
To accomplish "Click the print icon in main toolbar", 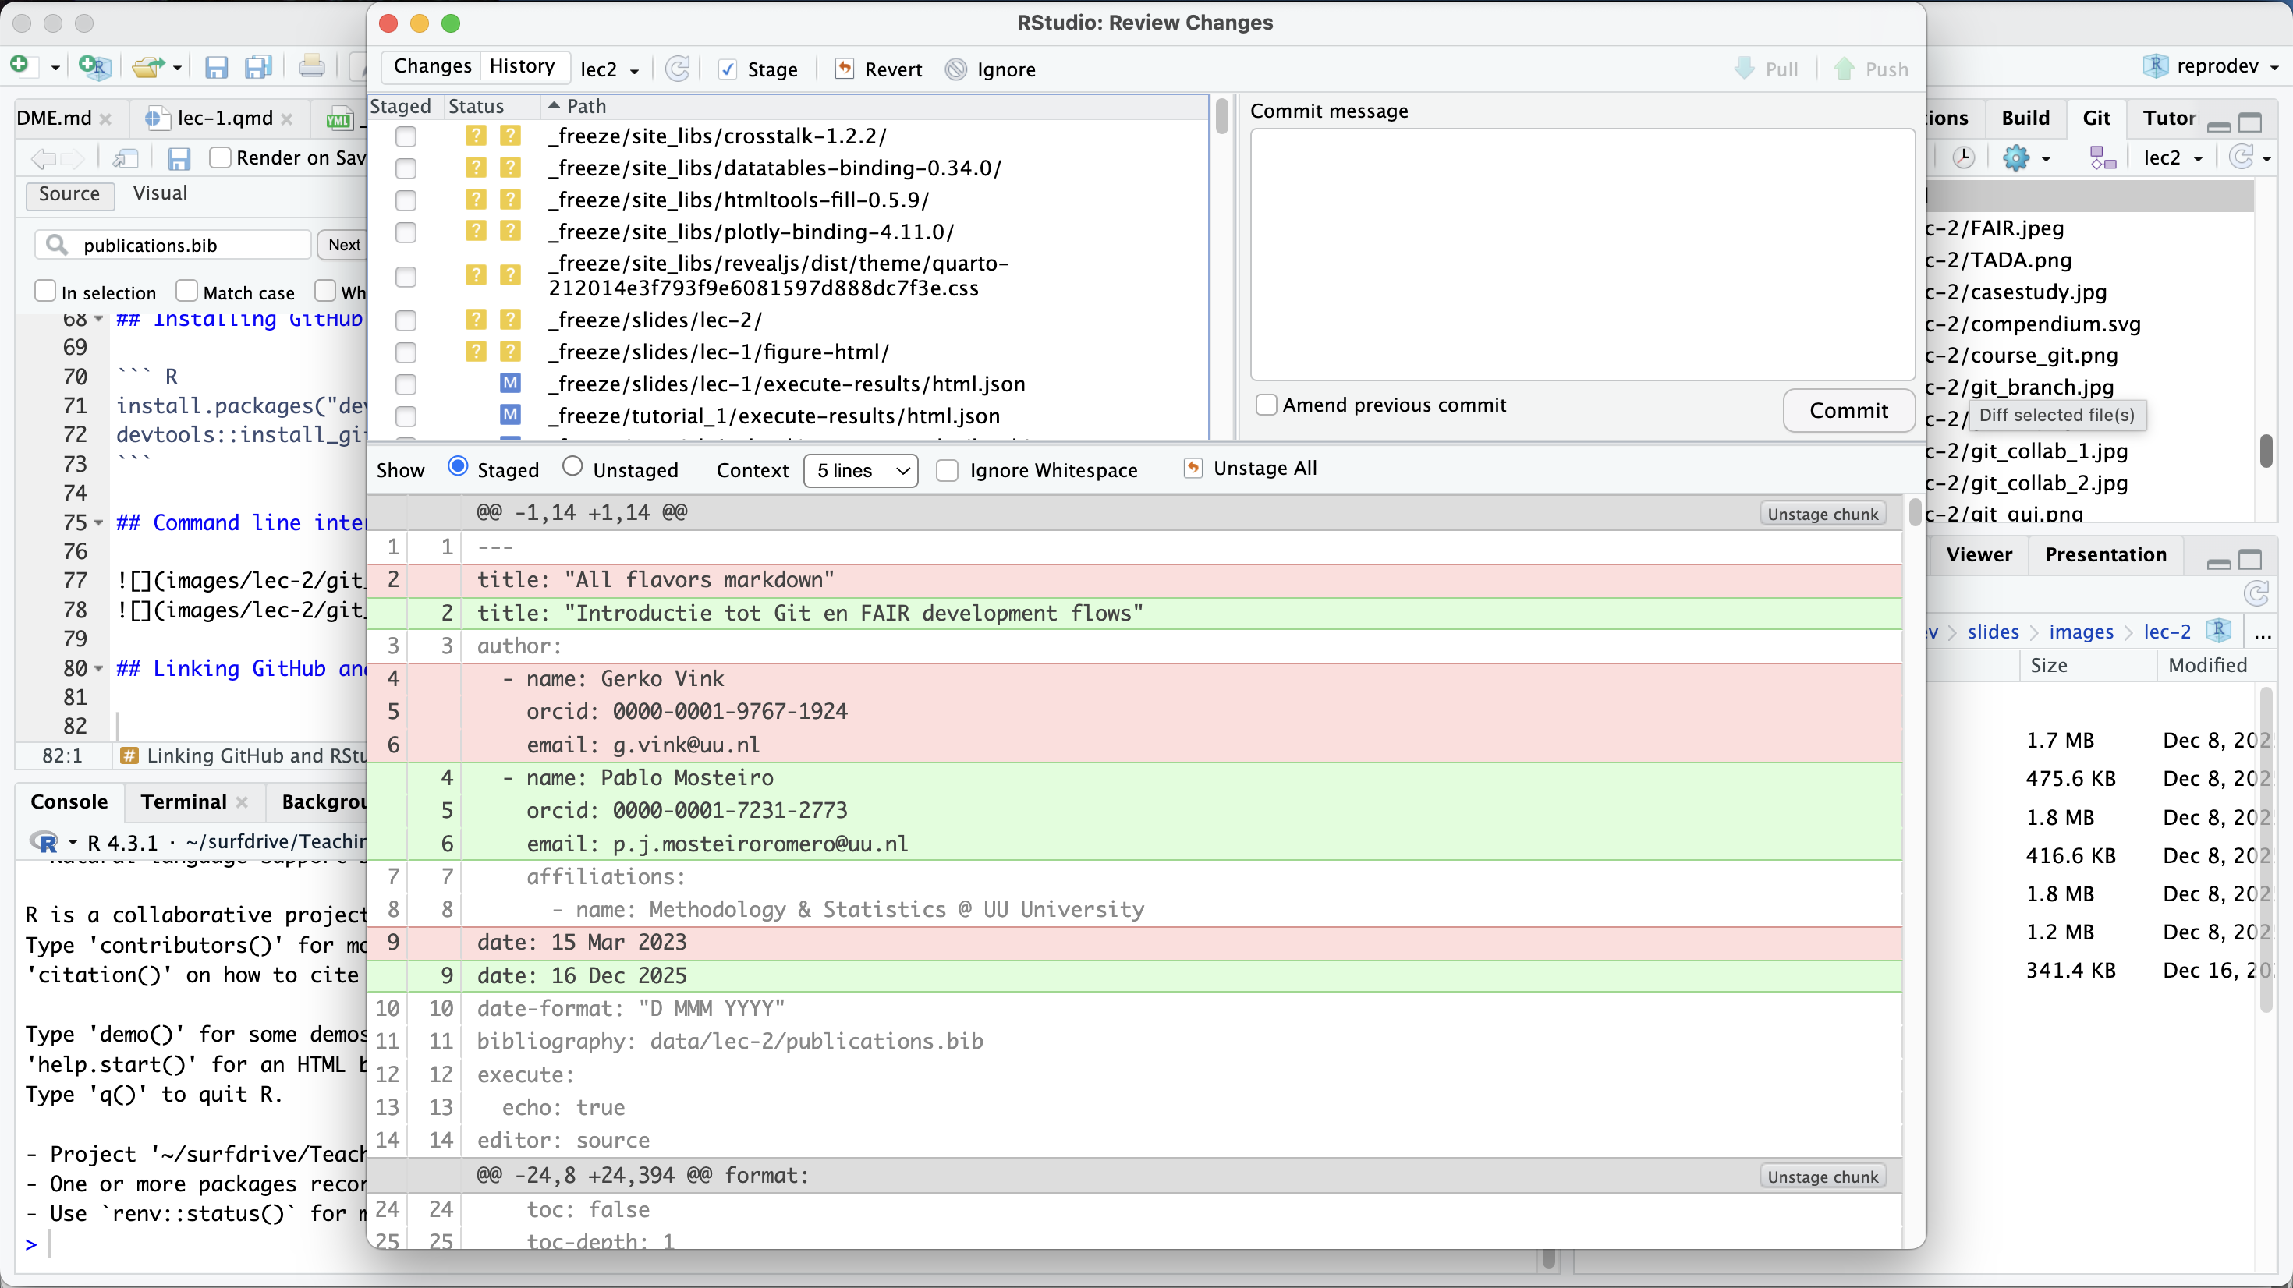I will pyautogui.click(x=311, y=67).
